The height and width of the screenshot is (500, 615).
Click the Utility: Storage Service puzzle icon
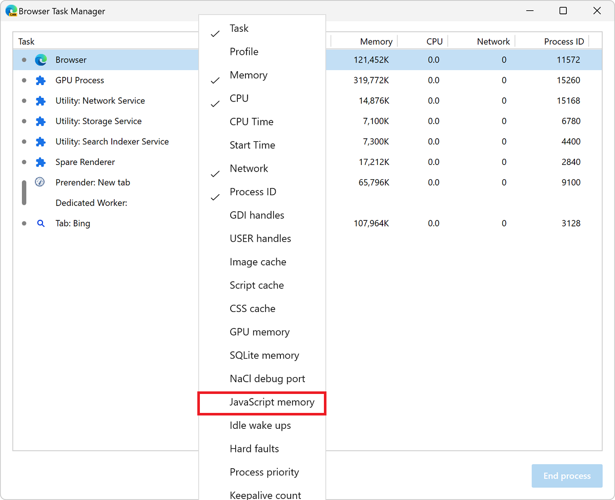pyautogui.click(x=40, y=121)
